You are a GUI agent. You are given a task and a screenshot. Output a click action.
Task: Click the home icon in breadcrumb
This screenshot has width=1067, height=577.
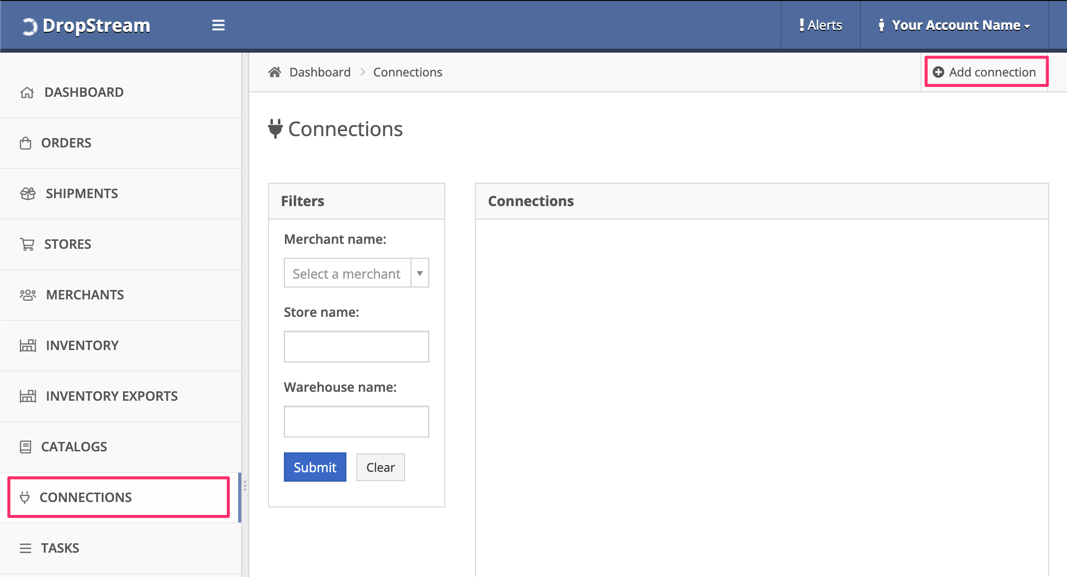(x=274, y=72)
